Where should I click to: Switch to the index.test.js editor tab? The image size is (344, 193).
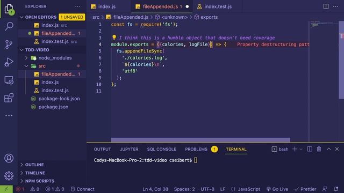coord(218,6)
